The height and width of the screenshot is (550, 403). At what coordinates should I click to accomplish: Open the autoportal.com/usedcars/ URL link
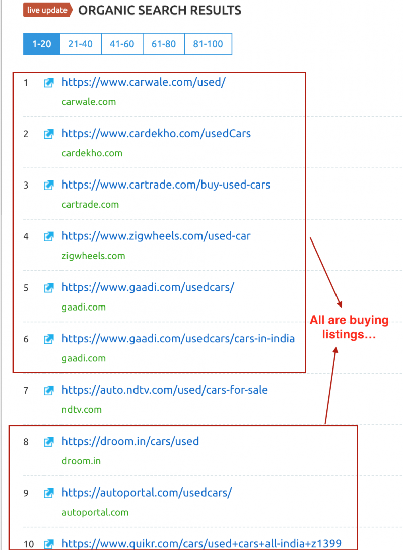tap(147, 493)
